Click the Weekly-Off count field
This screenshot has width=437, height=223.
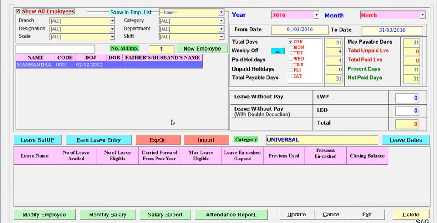pos(334,52)
